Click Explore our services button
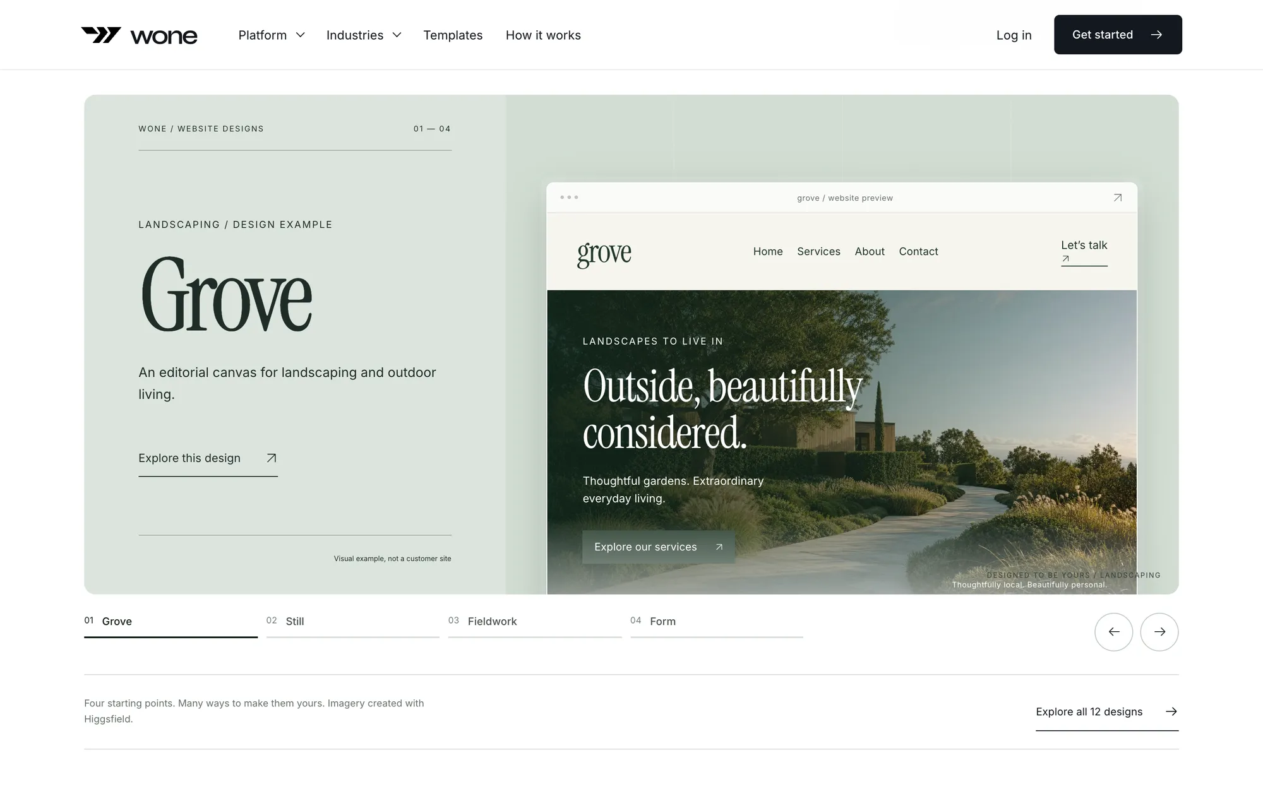Viewport: 1263px width, 789px height. coord(658,547)
